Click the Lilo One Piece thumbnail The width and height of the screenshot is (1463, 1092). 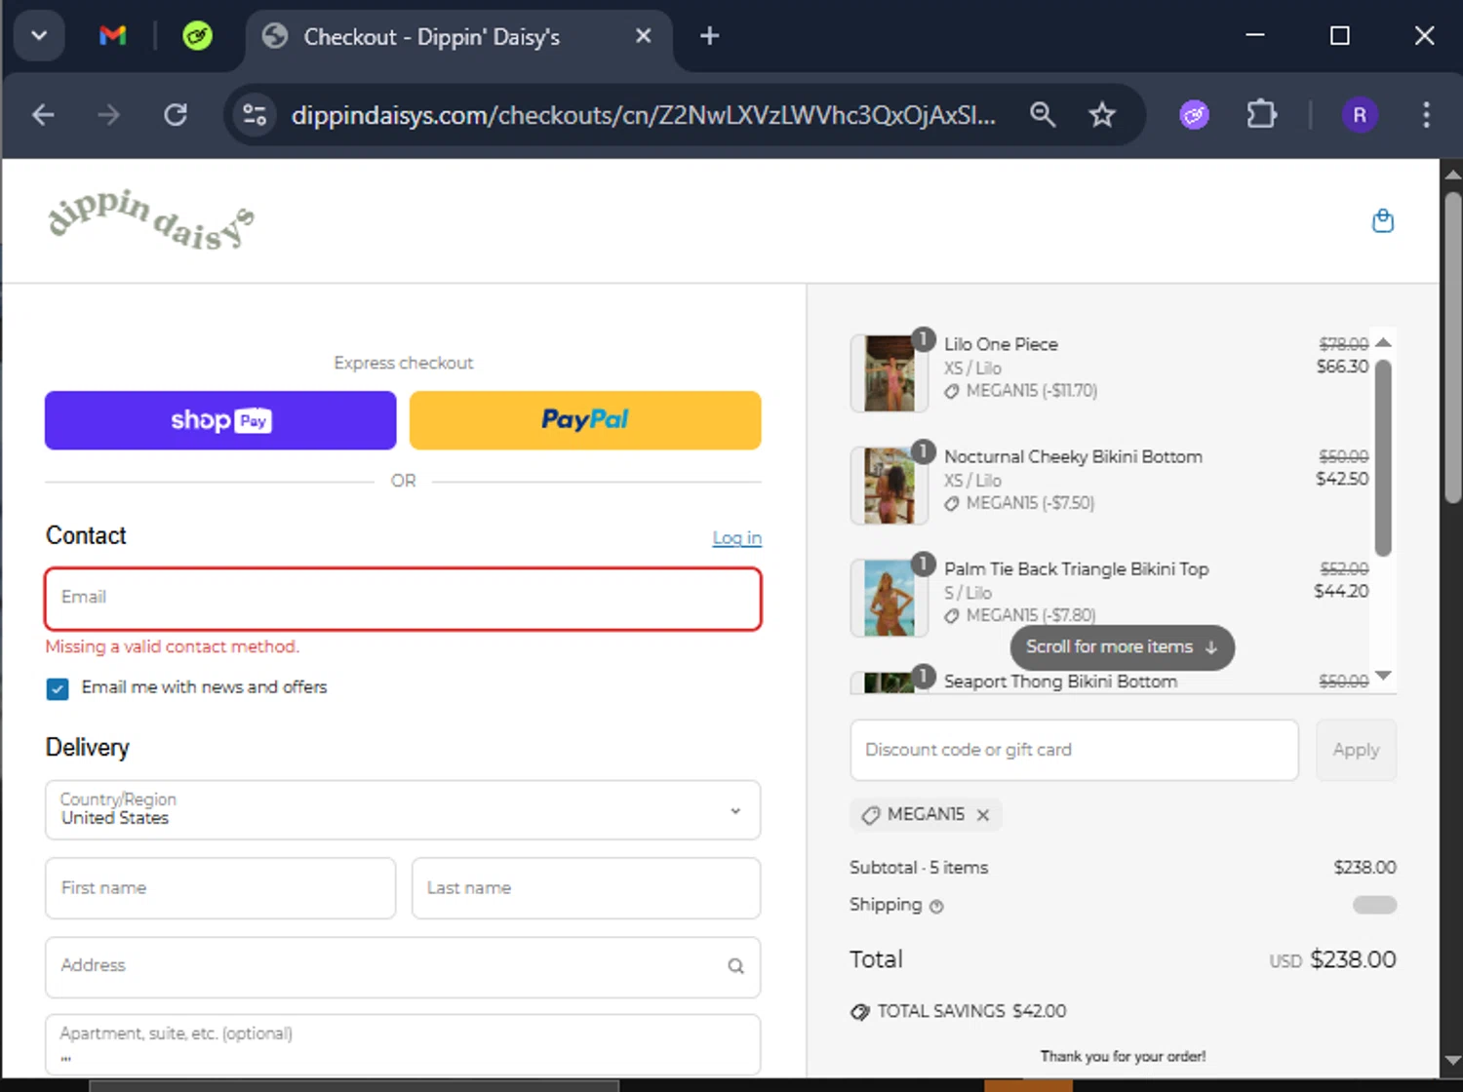coord(889,372)
